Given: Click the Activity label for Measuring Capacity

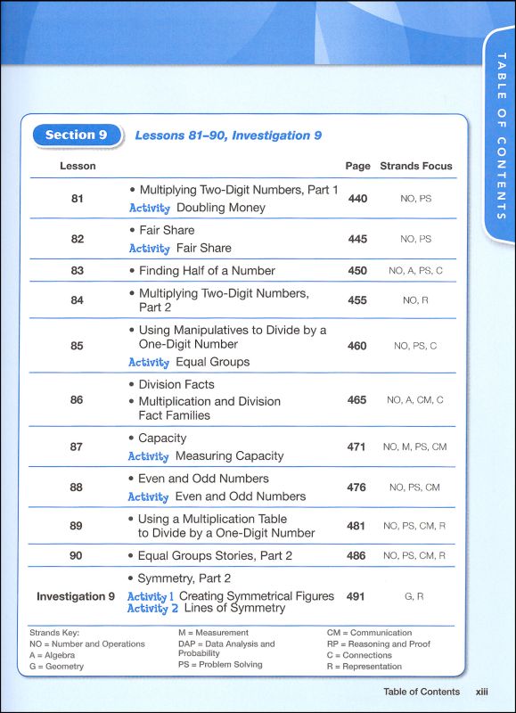Looking at the screenshot, I should click(x=149, y=456).
